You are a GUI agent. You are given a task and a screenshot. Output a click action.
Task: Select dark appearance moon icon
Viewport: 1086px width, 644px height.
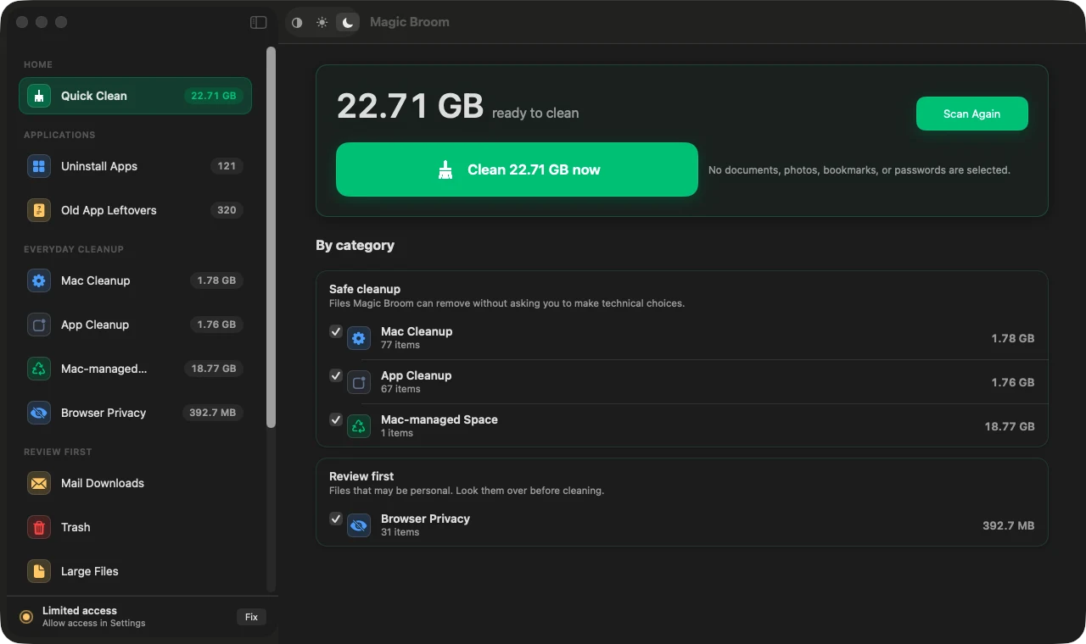[347, 22]
